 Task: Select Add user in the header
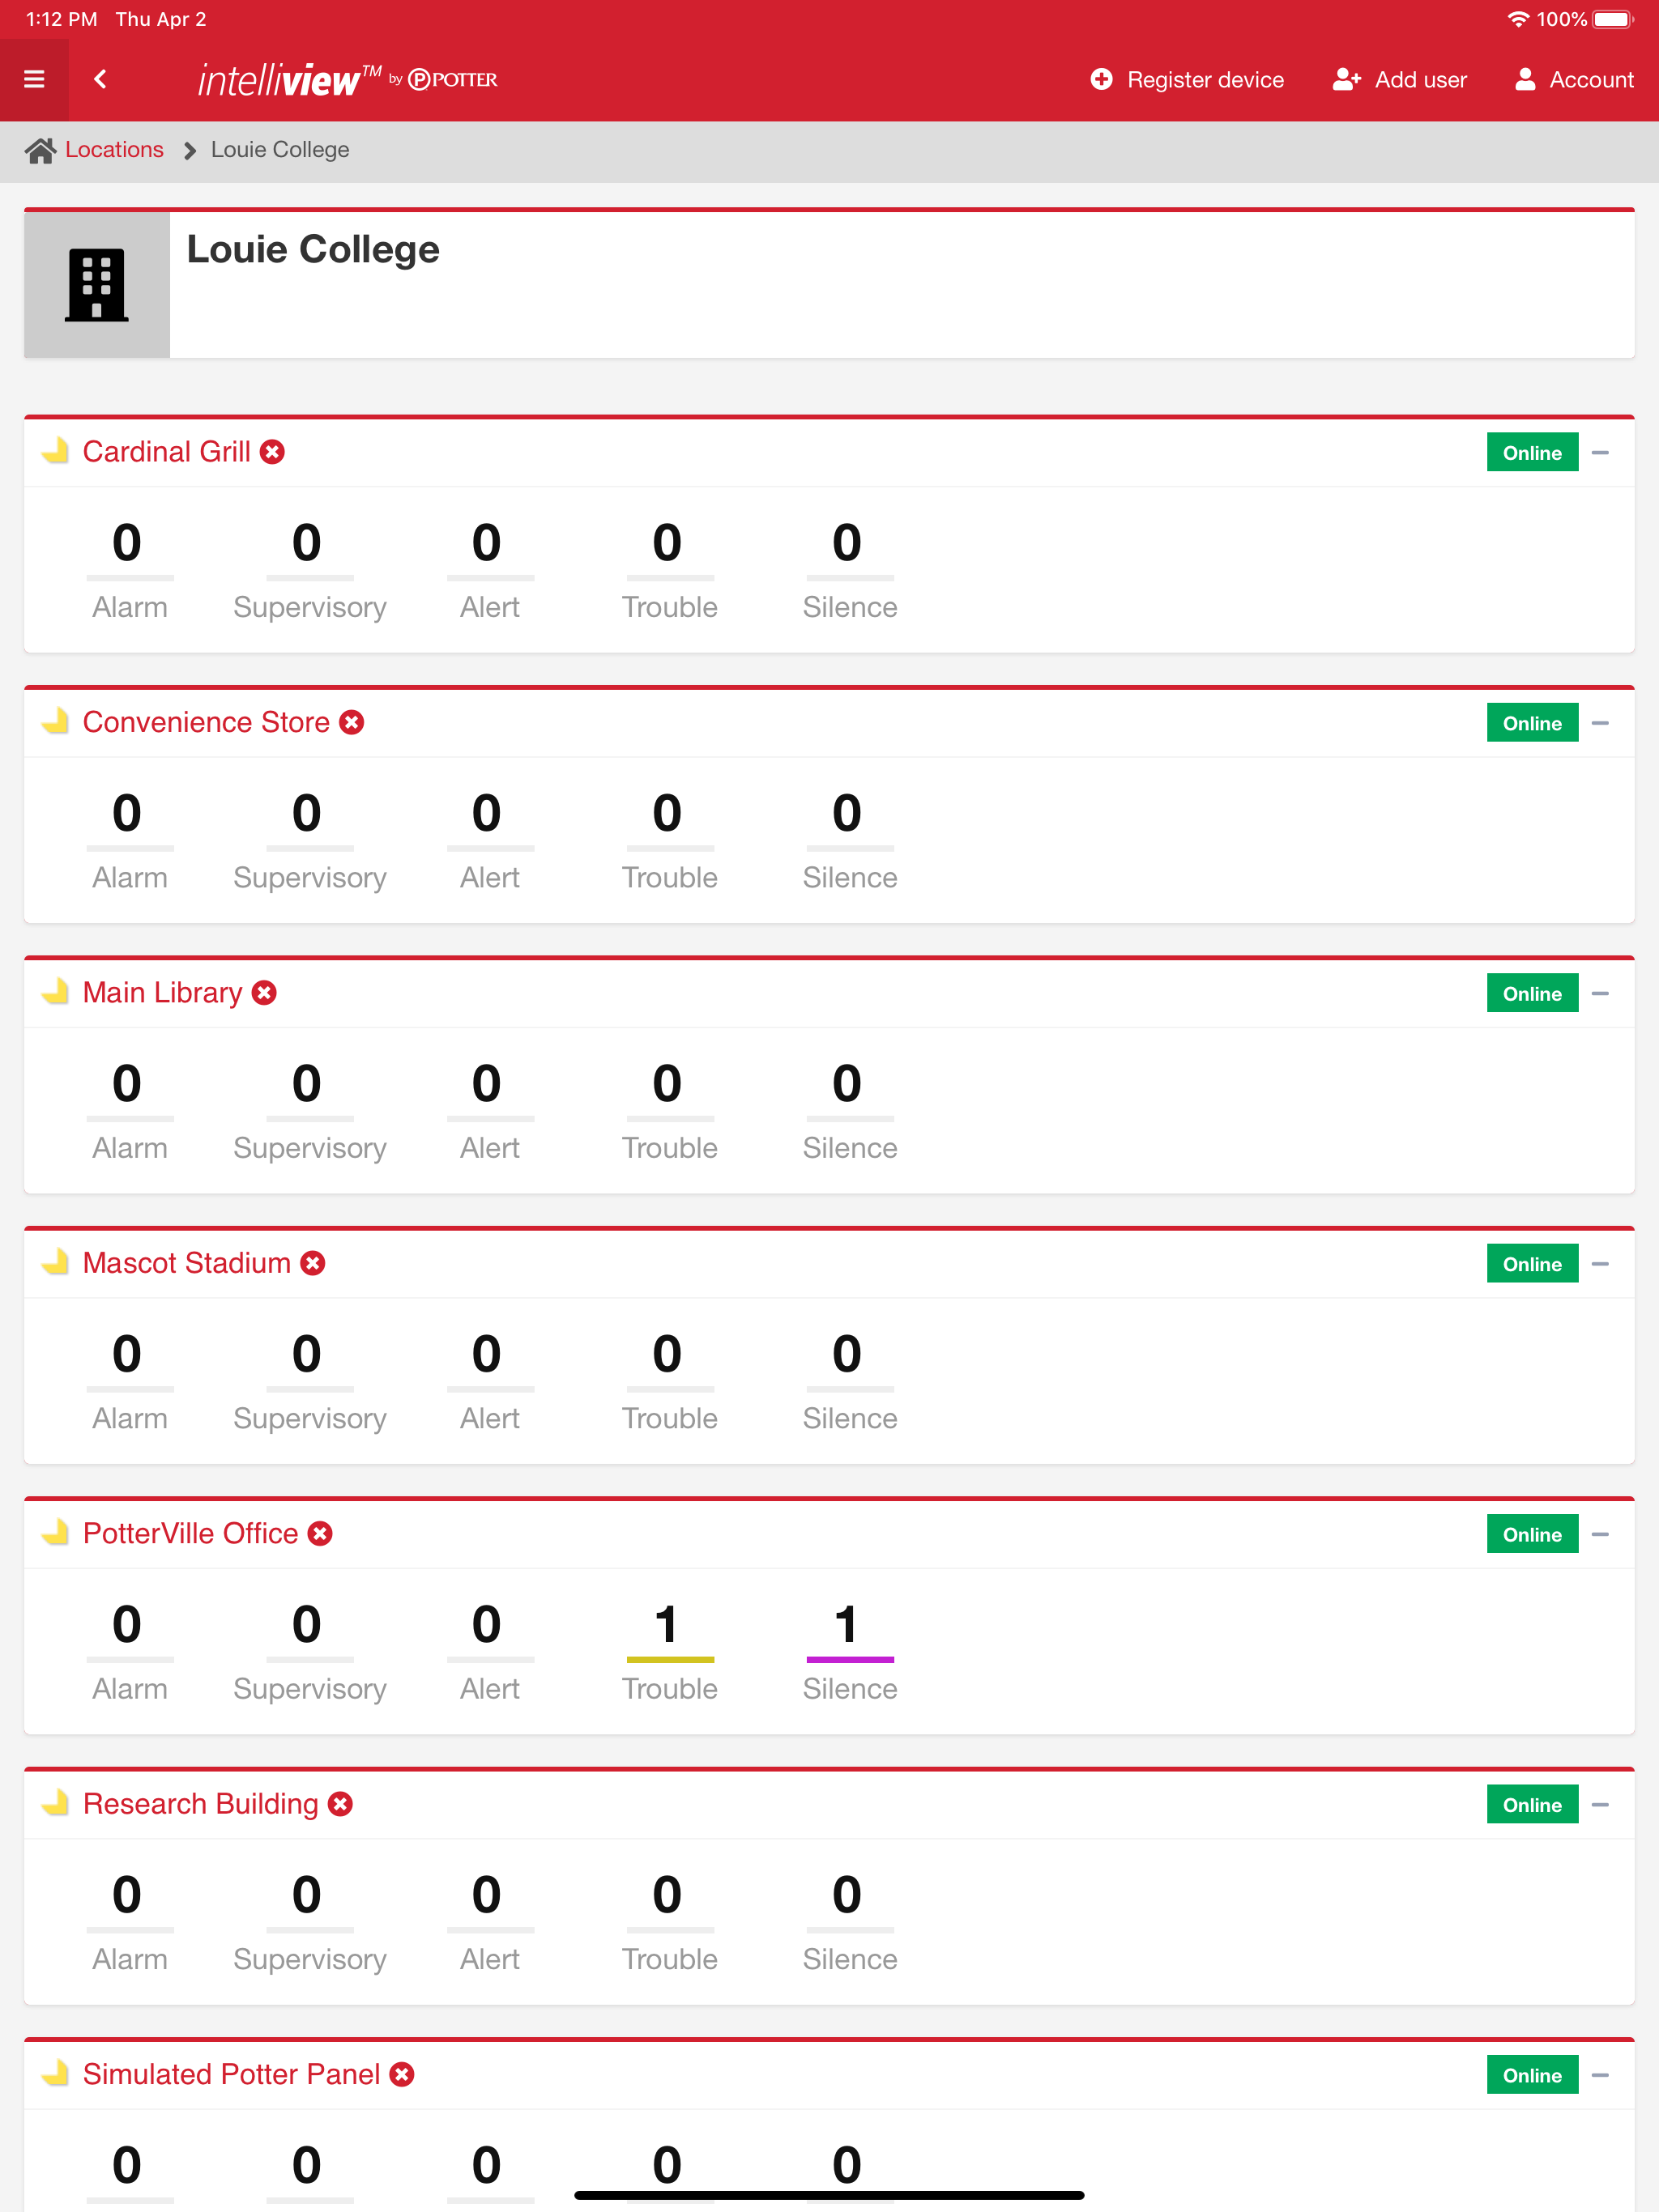coord(1400,80)
